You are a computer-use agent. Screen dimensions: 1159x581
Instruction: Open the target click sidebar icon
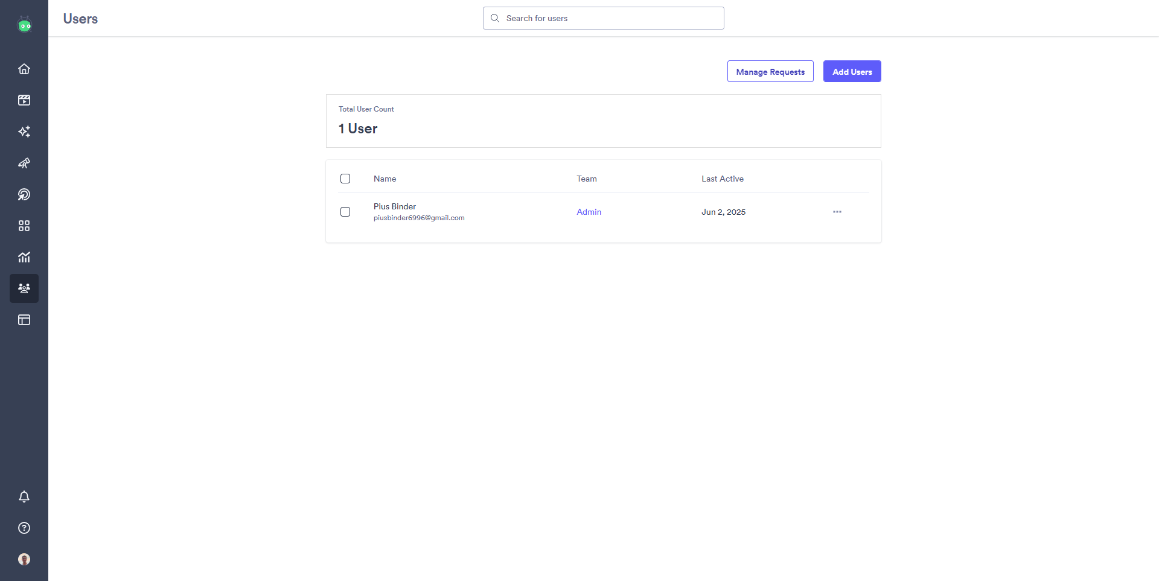[24, 194]
